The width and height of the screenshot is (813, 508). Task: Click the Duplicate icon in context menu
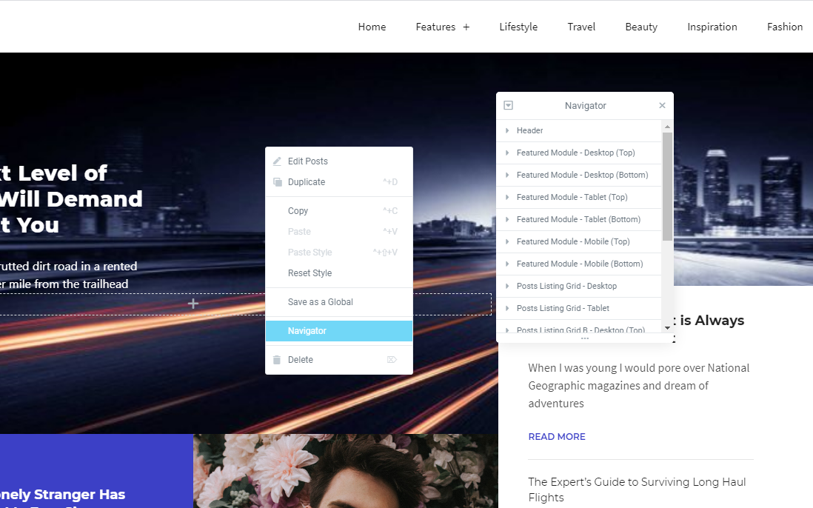point(278,182)
